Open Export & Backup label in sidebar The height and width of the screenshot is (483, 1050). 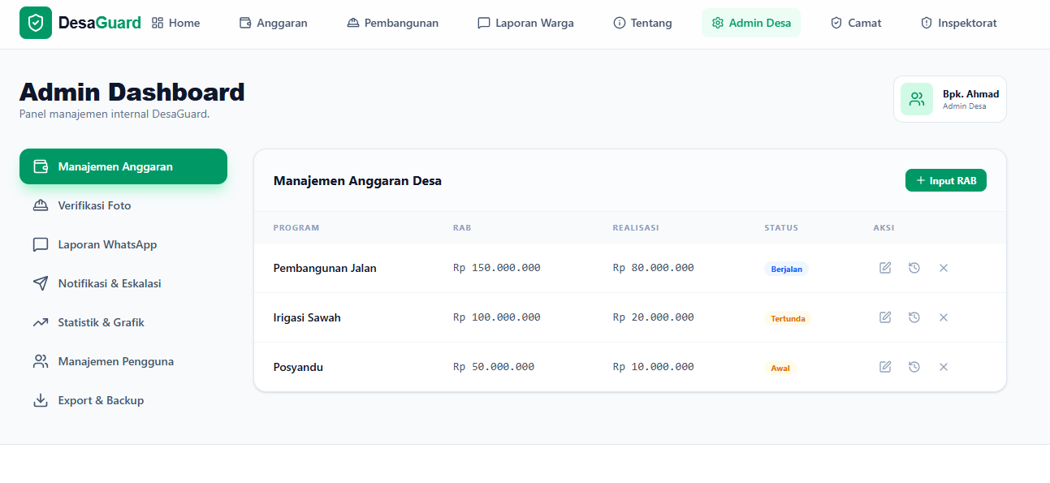point(101,400)
